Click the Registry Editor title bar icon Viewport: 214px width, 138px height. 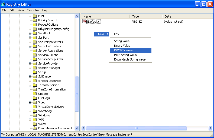(3, 4)
